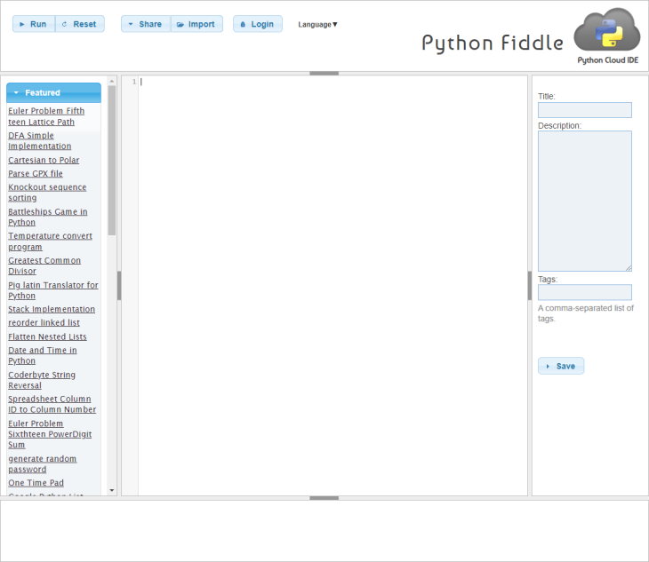Click the left vertical panel splitter handle

point(119,285)
